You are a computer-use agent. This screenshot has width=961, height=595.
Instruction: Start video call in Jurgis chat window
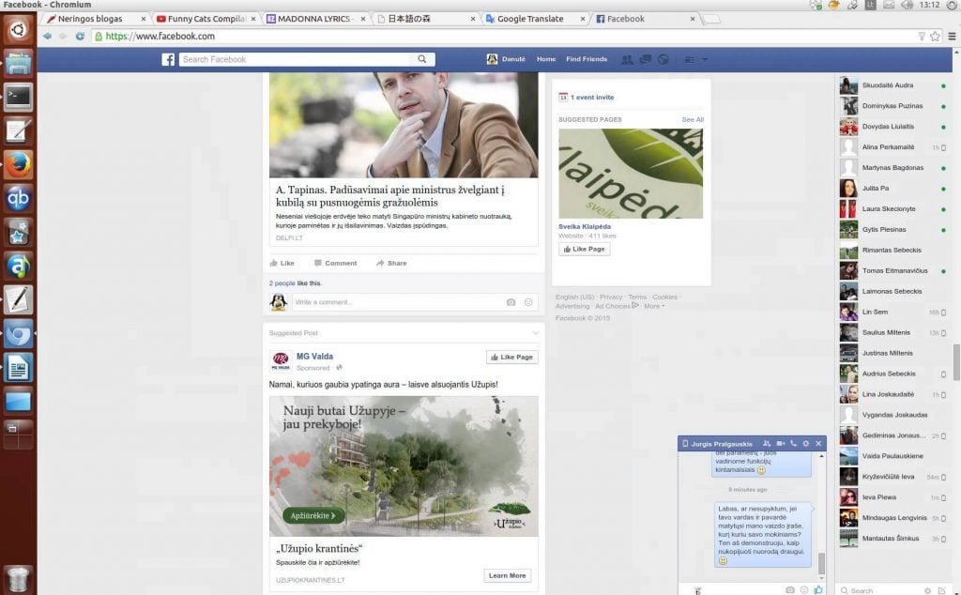click(780, 444)
